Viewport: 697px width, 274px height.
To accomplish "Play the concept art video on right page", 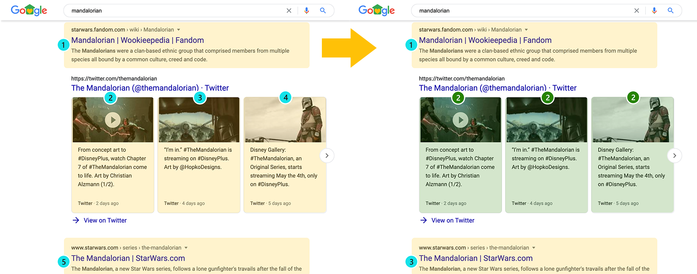I will (460, 120).
